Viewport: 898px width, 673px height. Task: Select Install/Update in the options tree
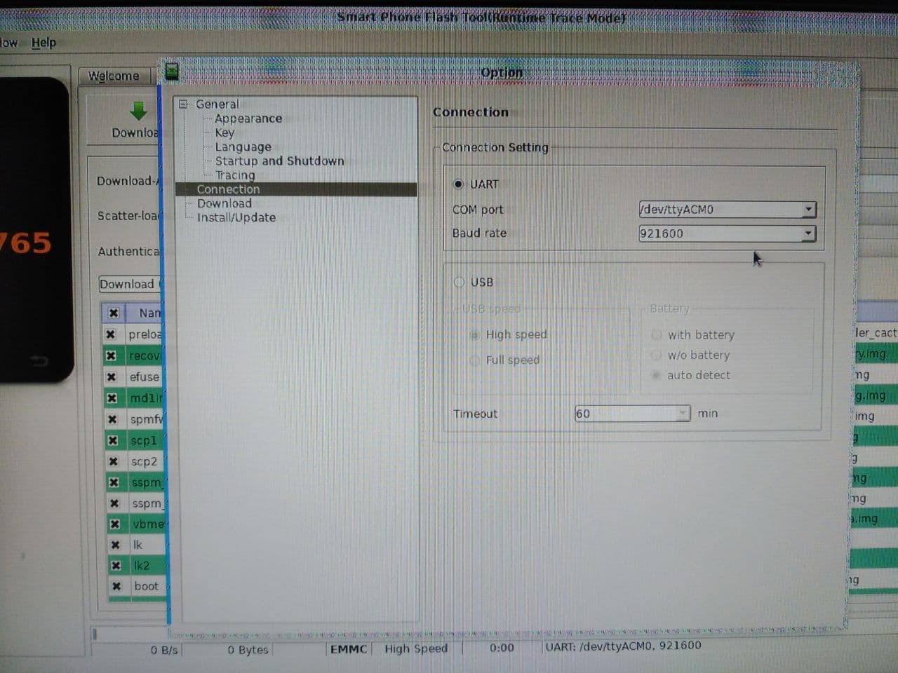236,217
